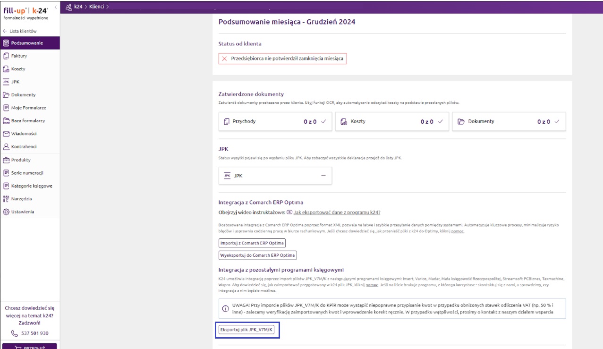Click the Dokumenty folder icon
This screenshot has height=349, width=603.
[x=6, y=95]
